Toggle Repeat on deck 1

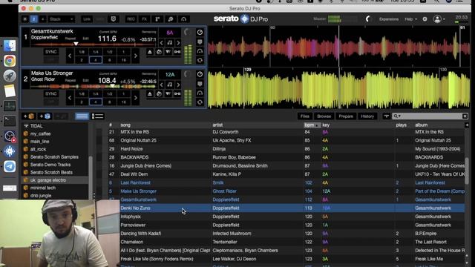click(71, 39)
